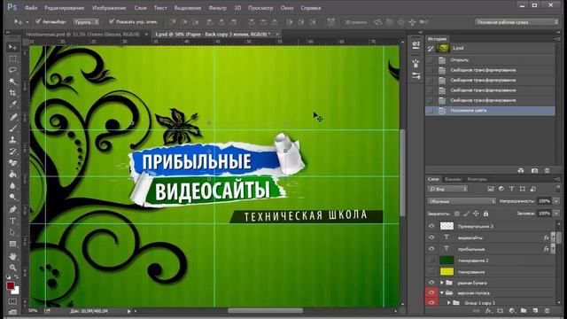Show the yellow тонирование layer

(431, 271)
